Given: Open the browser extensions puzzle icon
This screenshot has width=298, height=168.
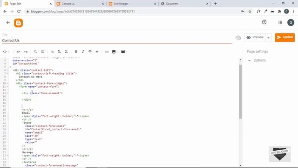Looking at the screenshot, I should (x=279, y=11).
